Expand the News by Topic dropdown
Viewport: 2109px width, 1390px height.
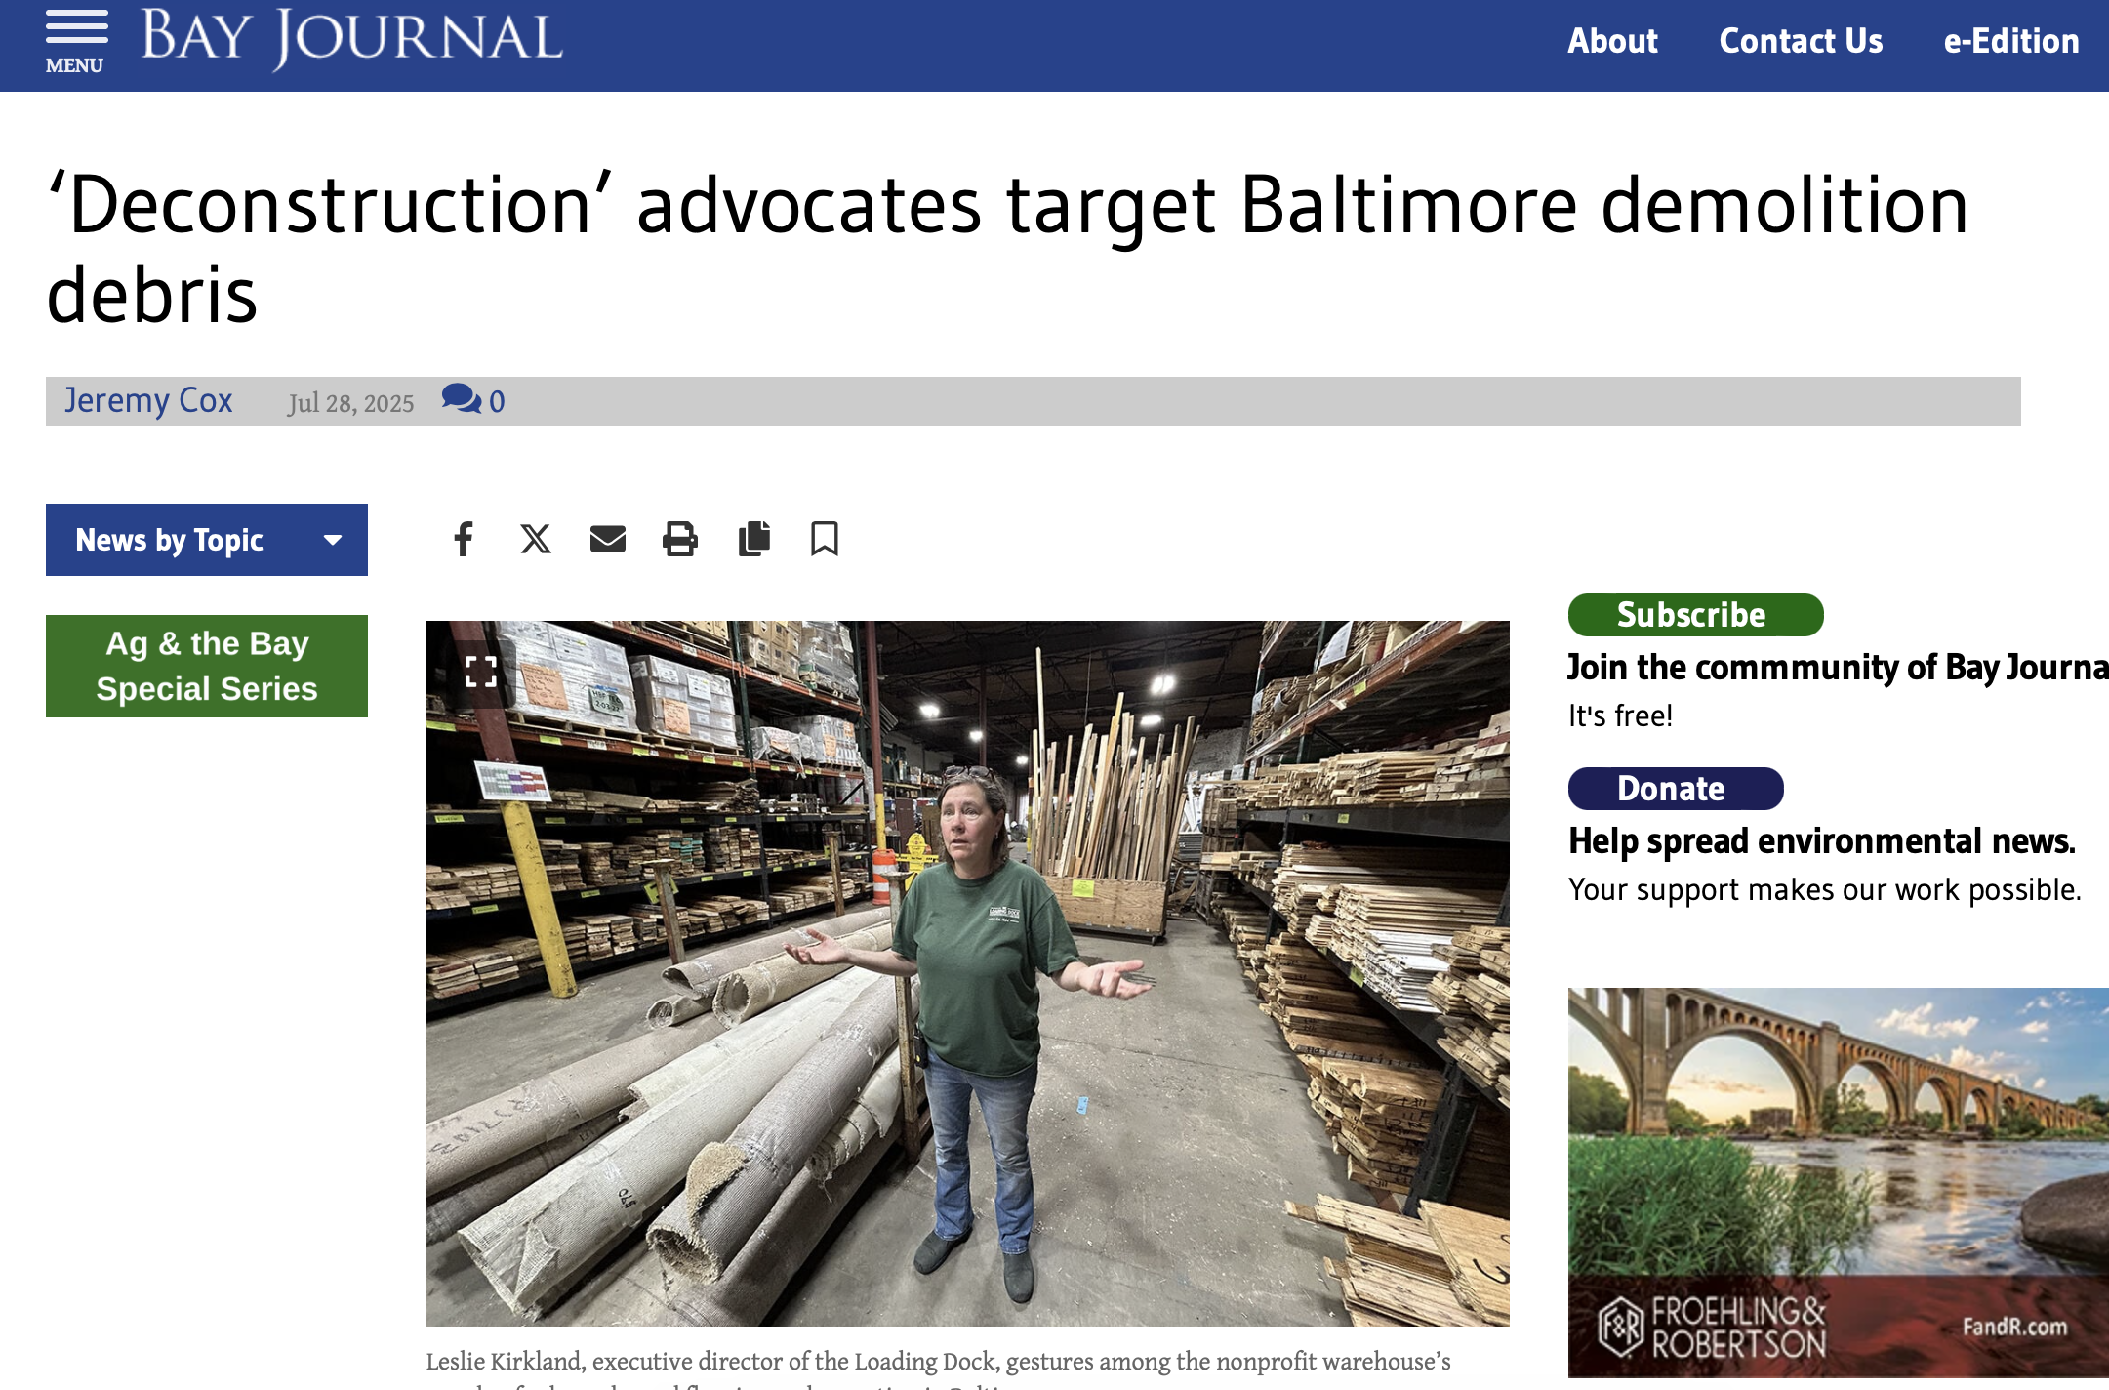click(x=207, y=540)
